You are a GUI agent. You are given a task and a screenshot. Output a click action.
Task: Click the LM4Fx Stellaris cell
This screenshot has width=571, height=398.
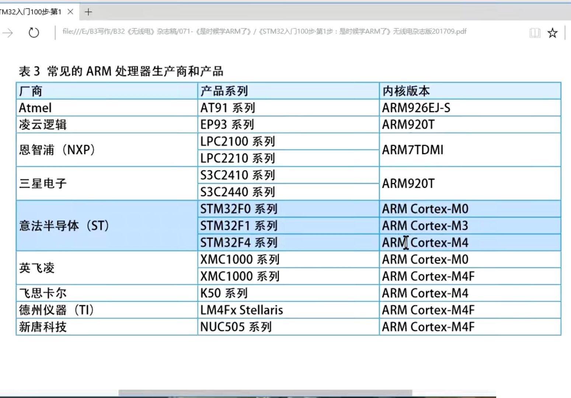click(x=288, y=310)
